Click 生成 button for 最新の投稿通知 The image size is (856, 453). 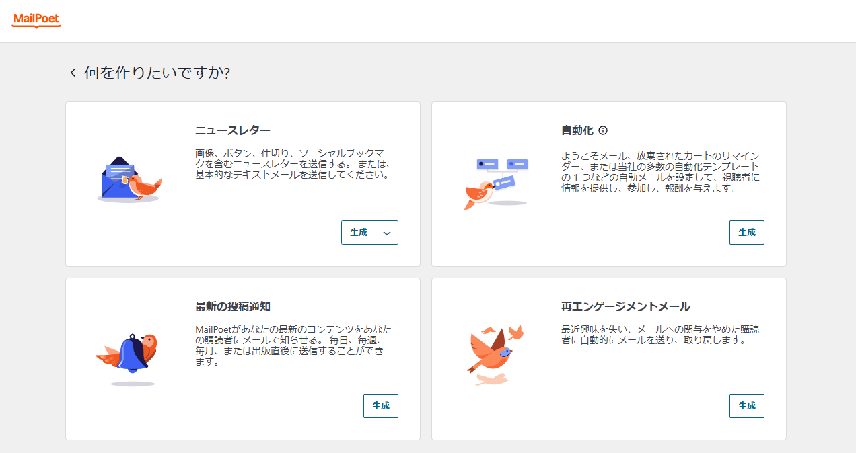[381, 406]
